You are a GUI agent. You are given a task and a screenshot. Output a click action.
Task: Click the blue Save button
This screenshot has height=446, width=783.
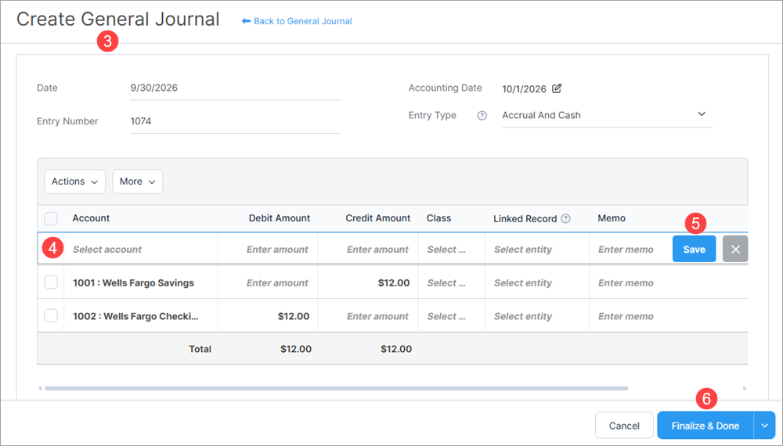[x=694, y=249]
